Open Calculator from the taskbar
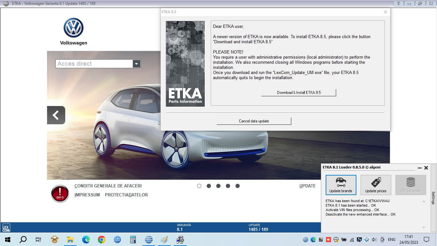The image size is (437, 246). click(133, 239)
